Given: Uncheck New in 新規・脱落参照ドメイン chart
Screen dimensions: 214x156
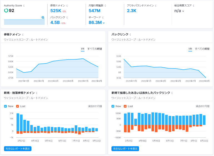Looking at the screenshot, I should 6,106.
